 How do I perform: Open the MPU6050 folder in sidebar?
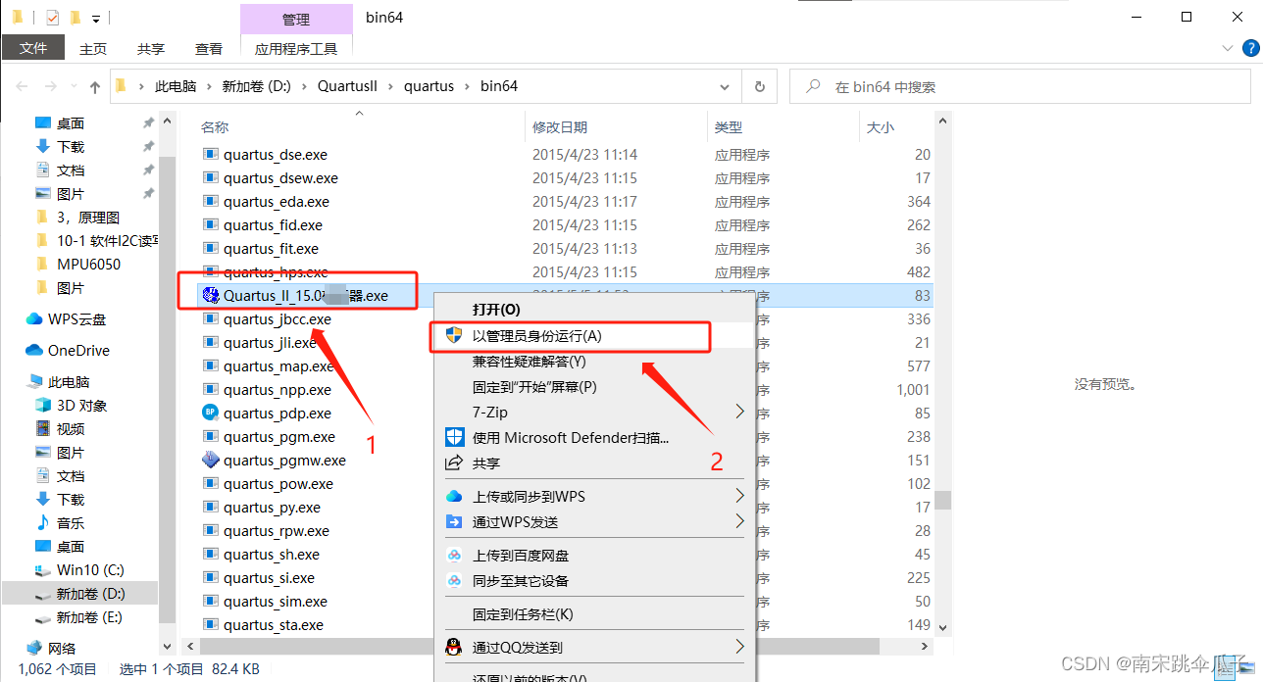88,264
